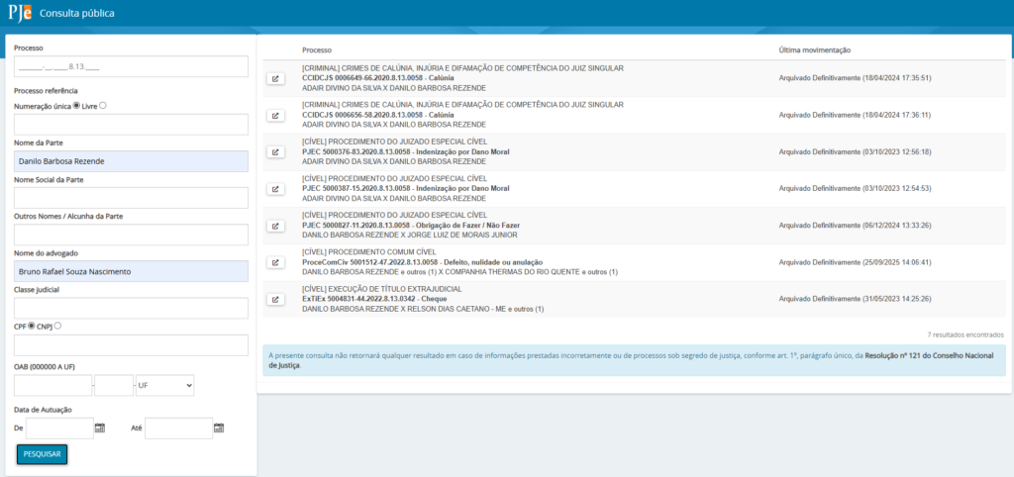This screenshot has width=1014, height=477.
Task: Click the PESQUISAR button
Action: [42, 454]
